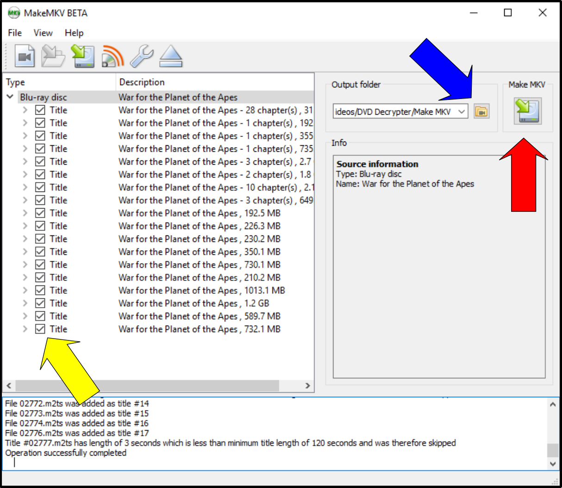Open the Help menu
This screenshot has height=488, width=562.
tap(74, 33)
